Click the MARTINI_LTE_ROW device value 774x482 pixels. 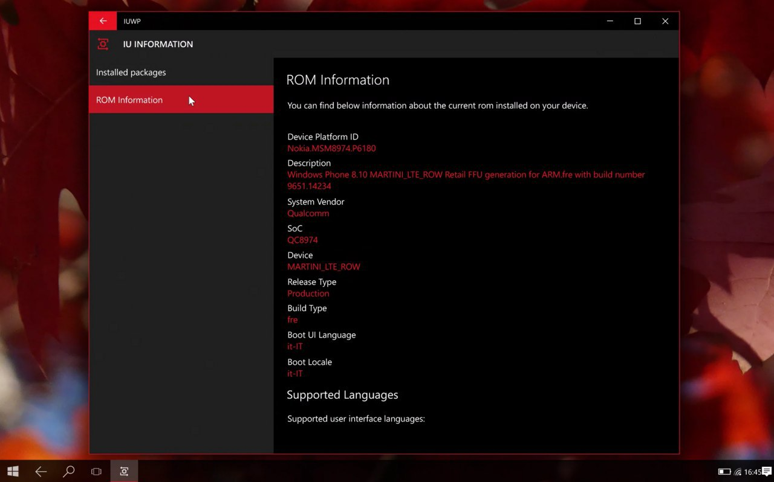click(324, 266)
